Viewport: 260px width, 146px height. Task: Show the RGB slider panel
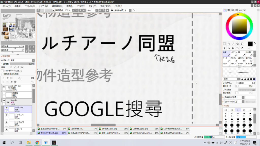[229, 10]
